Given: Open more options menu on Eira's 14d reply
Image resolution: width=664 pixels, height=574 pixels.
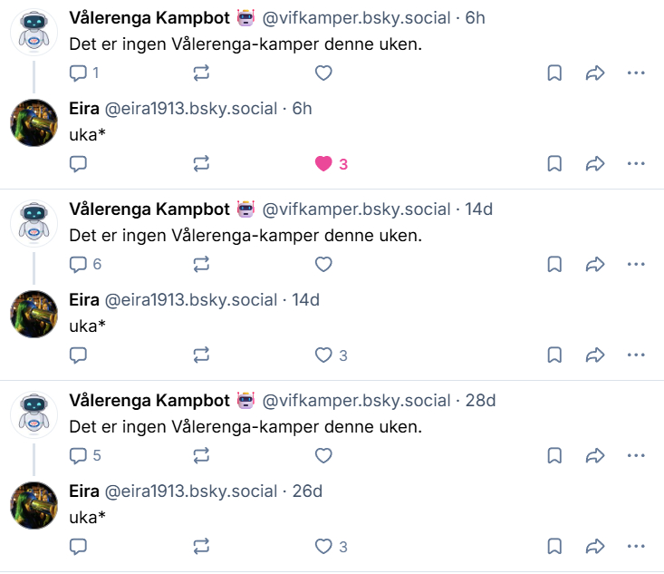Looking at the screenshot, I should coord(636,355).
